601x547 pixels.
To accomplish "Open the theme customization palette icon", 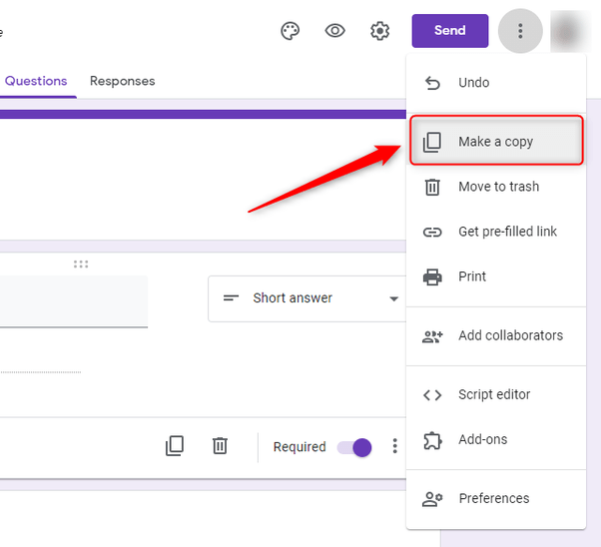I will coord(291,31).
